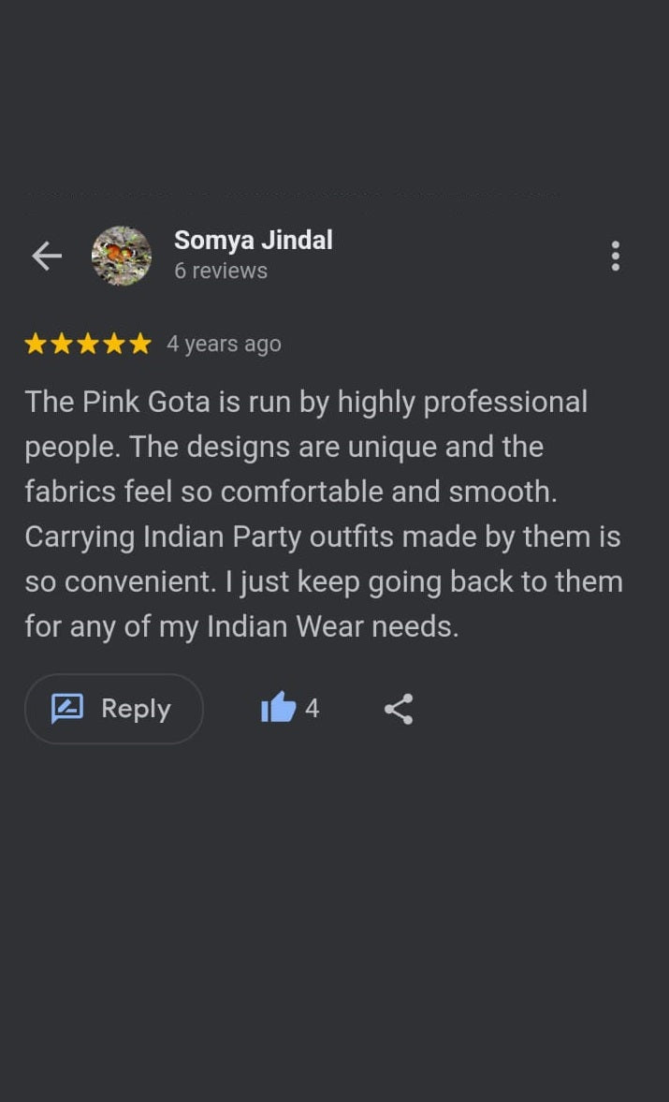
Task: Select the reviewer name Somya Jindal
Action: tap(254, 241)
